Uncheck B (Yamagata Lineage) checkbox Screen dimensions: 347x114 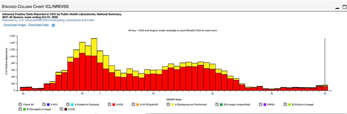point(20,109)
